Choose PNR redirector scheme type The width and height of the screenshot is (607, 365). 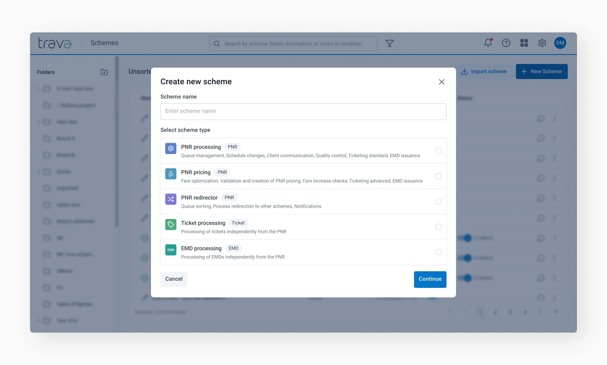coord(438,201)
